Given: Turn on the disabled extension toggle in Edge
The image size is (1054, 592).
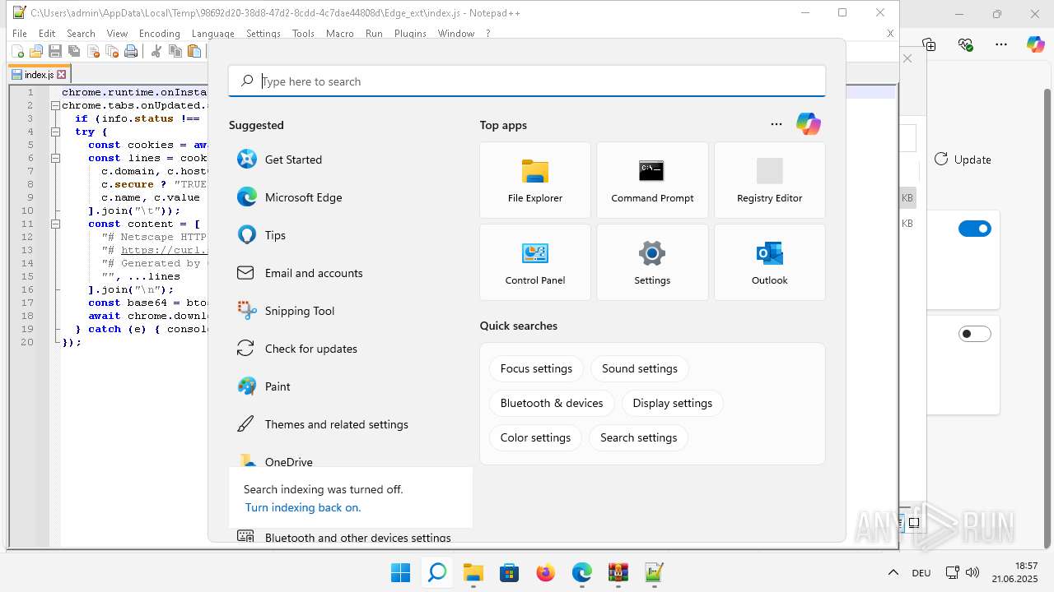Looking at the screenshot, I should 975,334.
